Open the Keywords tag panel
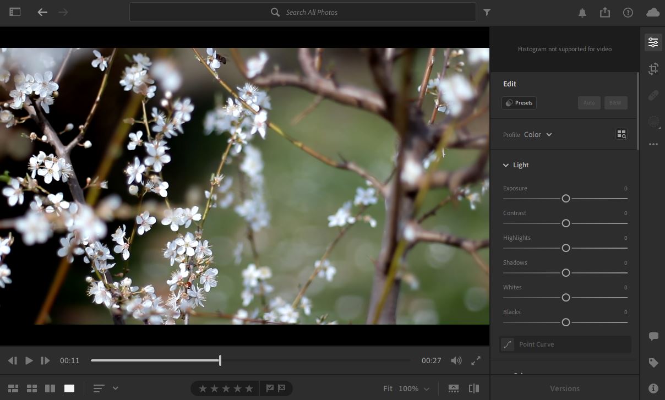Viewport: 665px width, 400px height. pyautogui.click(x=653, y=363)
